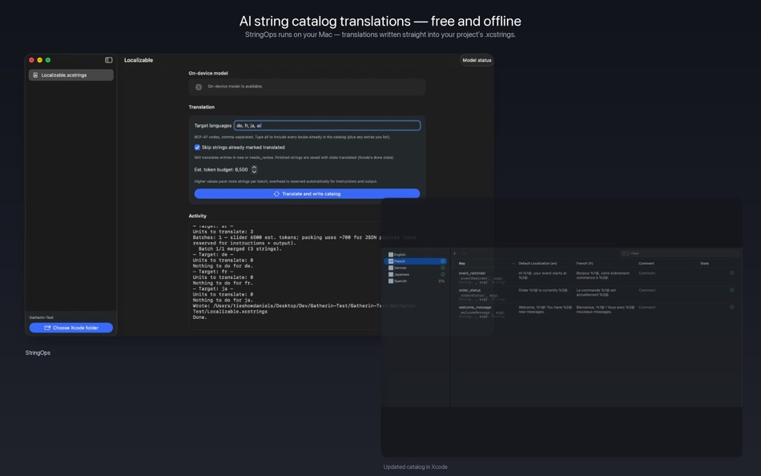This screenshot has height=476, width=761.
Task: Click the French (fr) column header
Action: 585,264
